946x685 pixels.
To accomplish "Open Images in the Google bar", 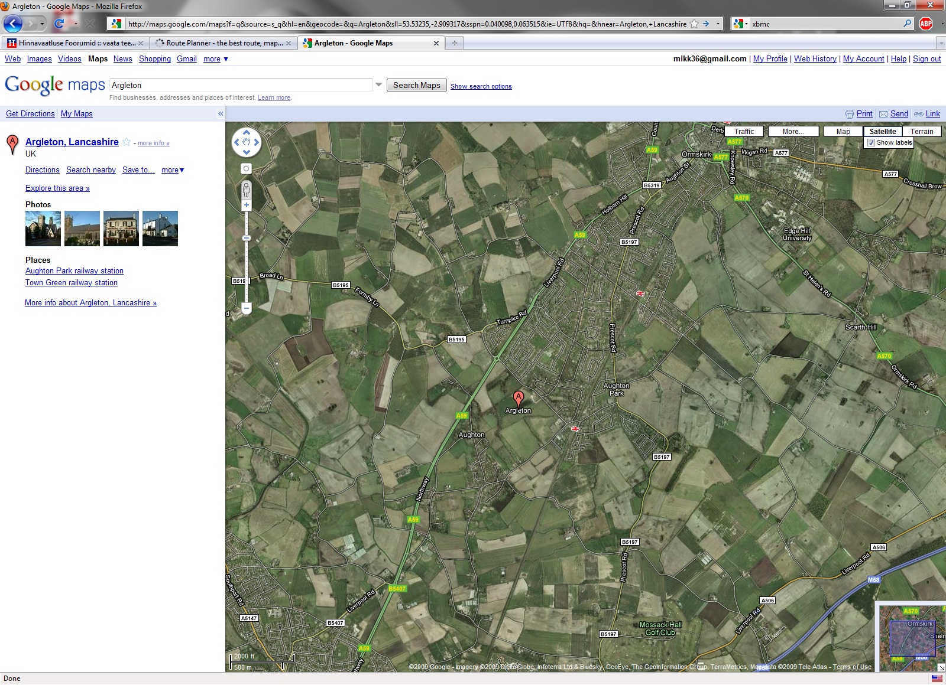I will [39, 59].
